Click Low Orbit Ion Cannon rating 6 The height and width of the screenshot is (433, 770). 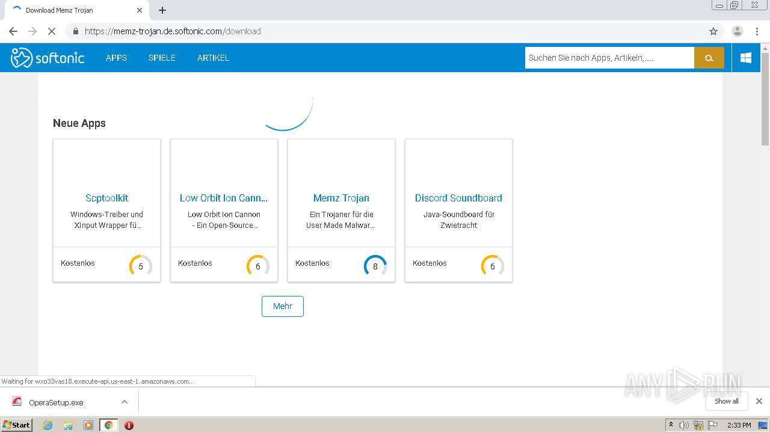point(258,266)
